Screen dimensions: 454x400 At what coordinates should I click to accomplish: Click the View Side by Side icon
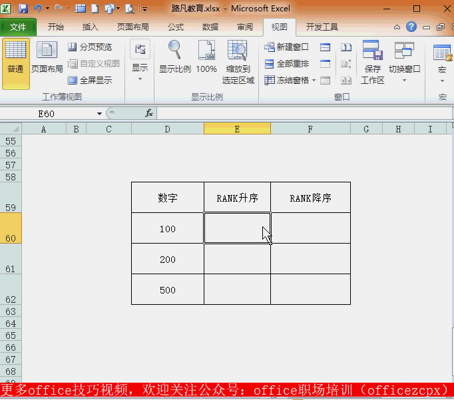point(346,47)
